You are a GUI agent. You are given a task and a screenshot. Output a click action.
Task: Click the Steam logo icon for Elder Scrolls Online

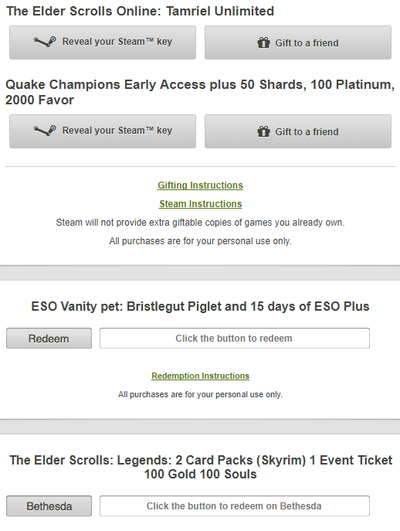[45, 42]
